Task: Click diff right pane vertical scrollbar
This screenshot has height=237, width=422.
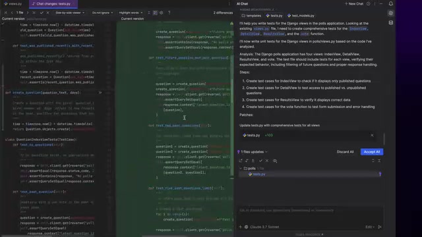Action: tap(232, 91)
